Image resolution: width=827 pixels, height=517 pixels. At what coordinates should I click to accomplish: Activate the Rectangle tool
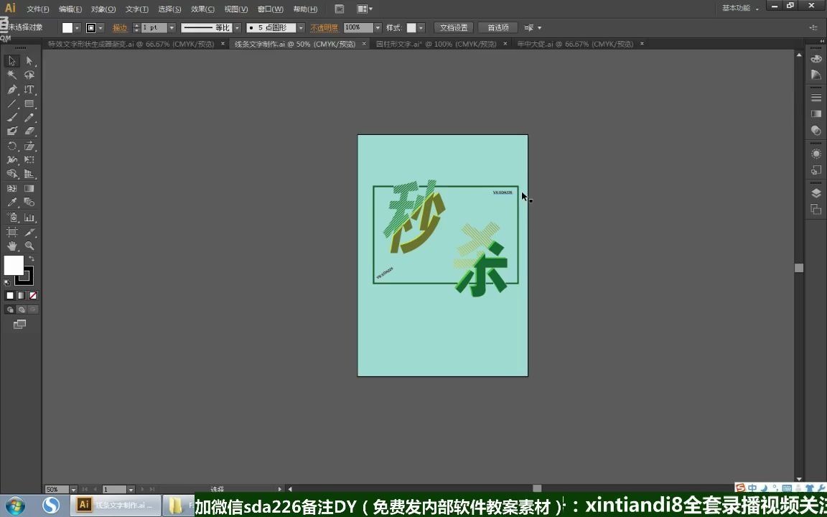29,104
